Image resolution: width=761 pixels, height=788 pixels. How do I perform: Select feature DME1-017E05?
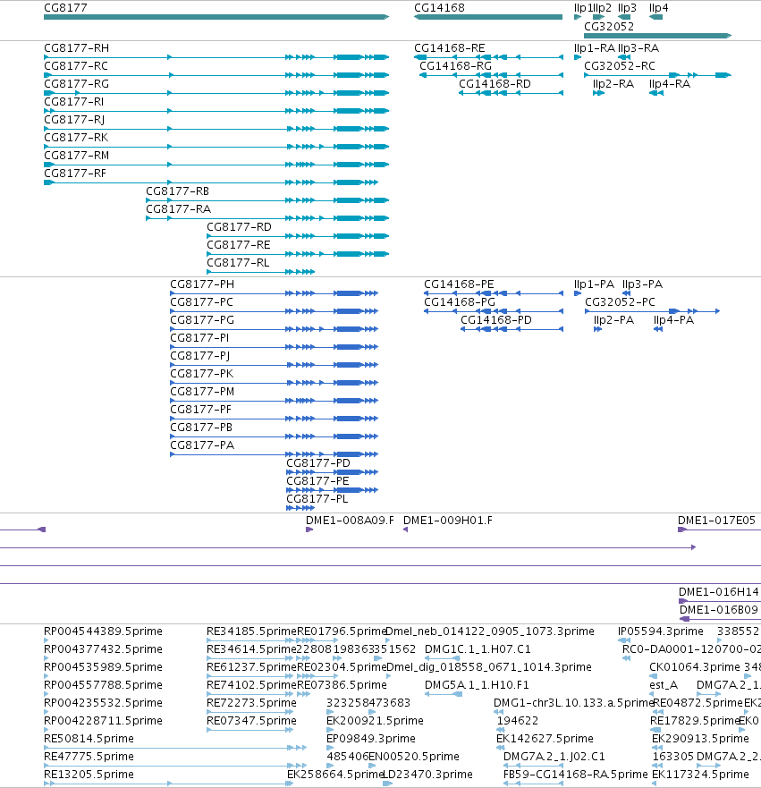coord(719,530)
